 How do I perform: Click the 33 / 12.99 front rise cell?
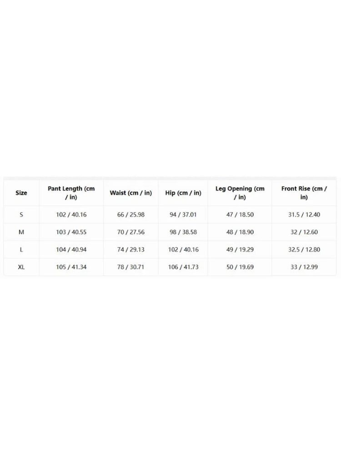[304, 267]
